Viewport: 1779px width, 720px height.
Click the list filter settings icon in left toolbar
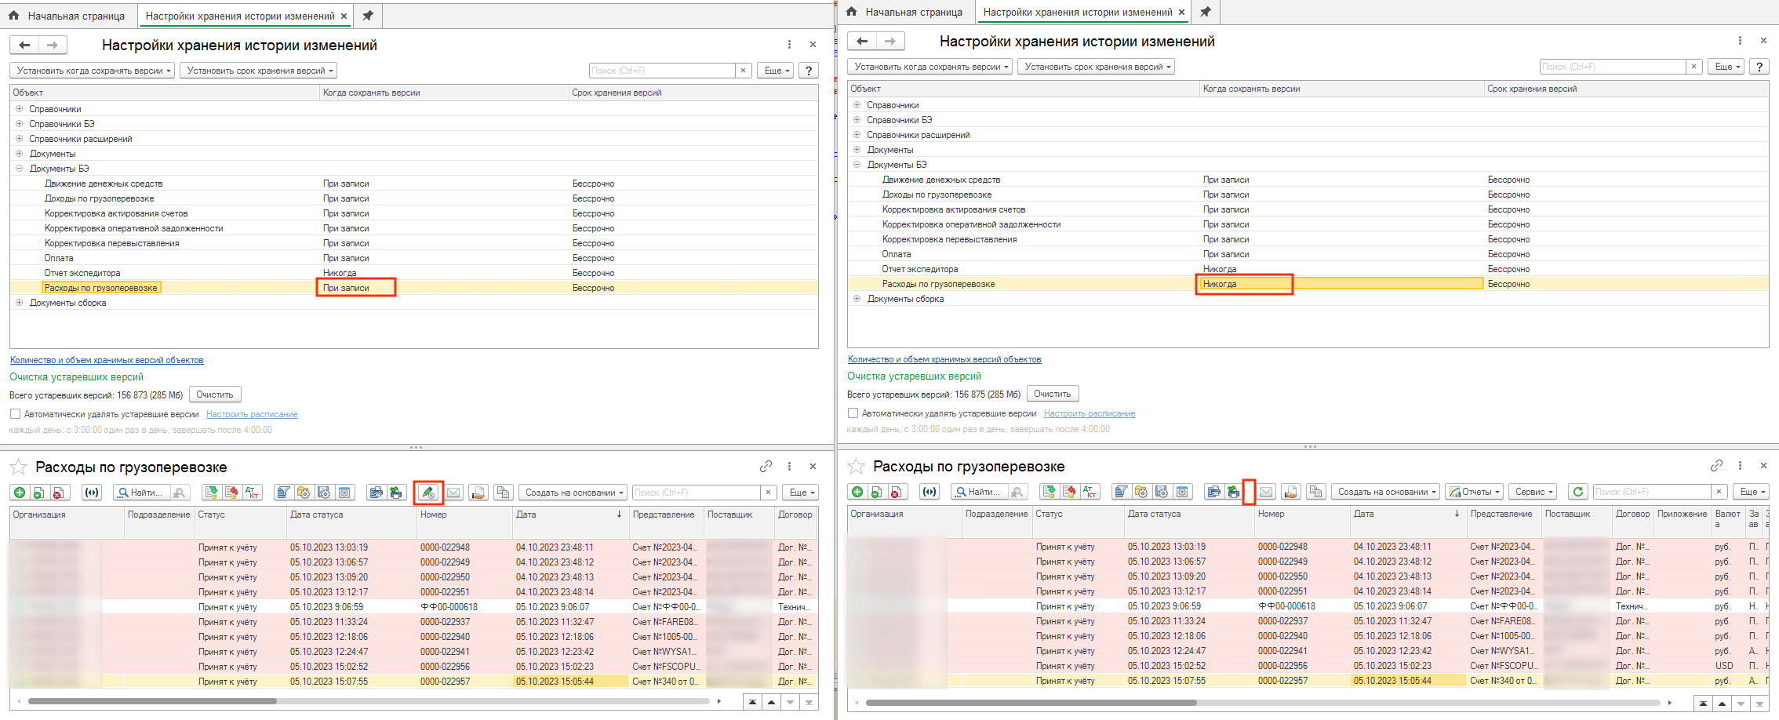(x=283, y=493)
